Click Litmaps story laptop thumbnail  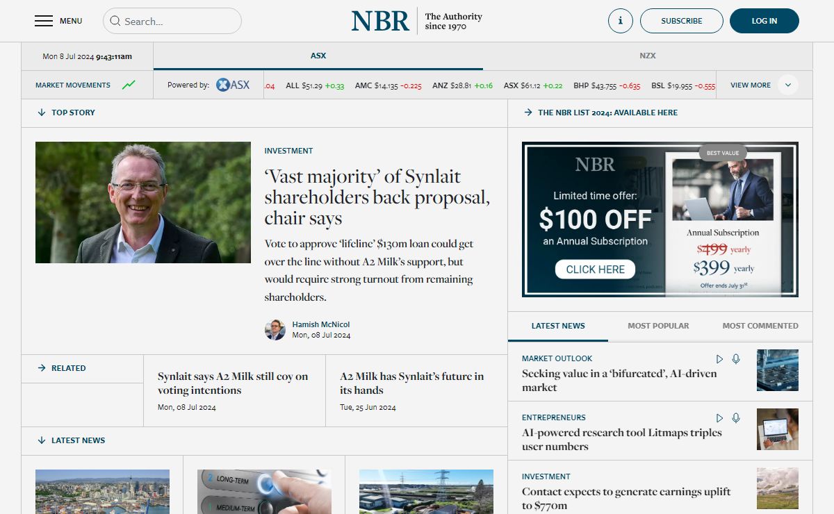pyautogui.click(x=778, y=429)
